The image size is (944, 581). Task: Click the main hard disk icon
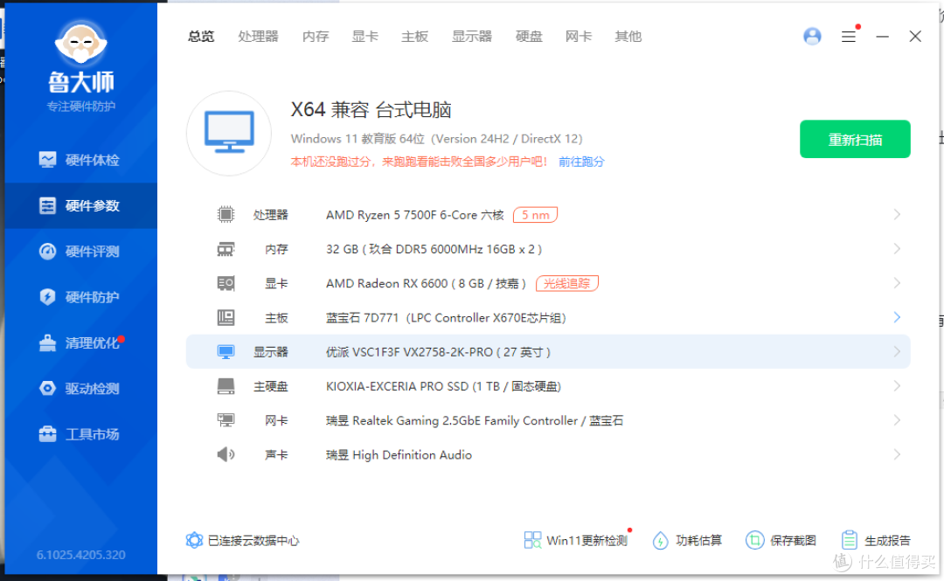point(226,386)
